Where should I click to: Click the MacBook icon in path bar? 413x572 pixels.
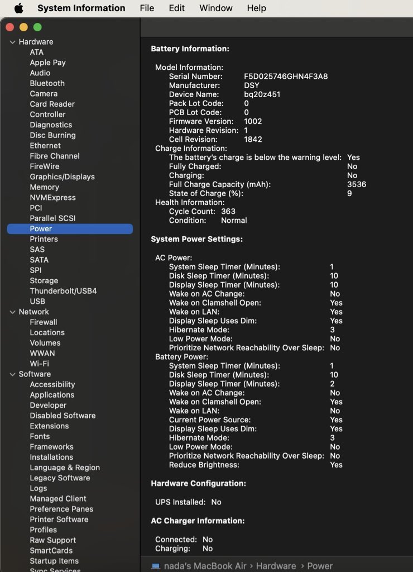(x=156, y=566)
